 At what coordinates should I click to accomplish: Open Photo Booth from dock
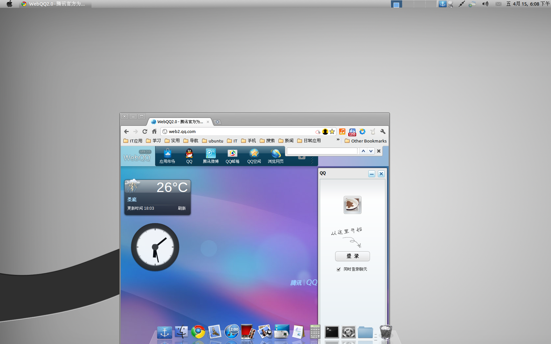click(x=248, y=332)
